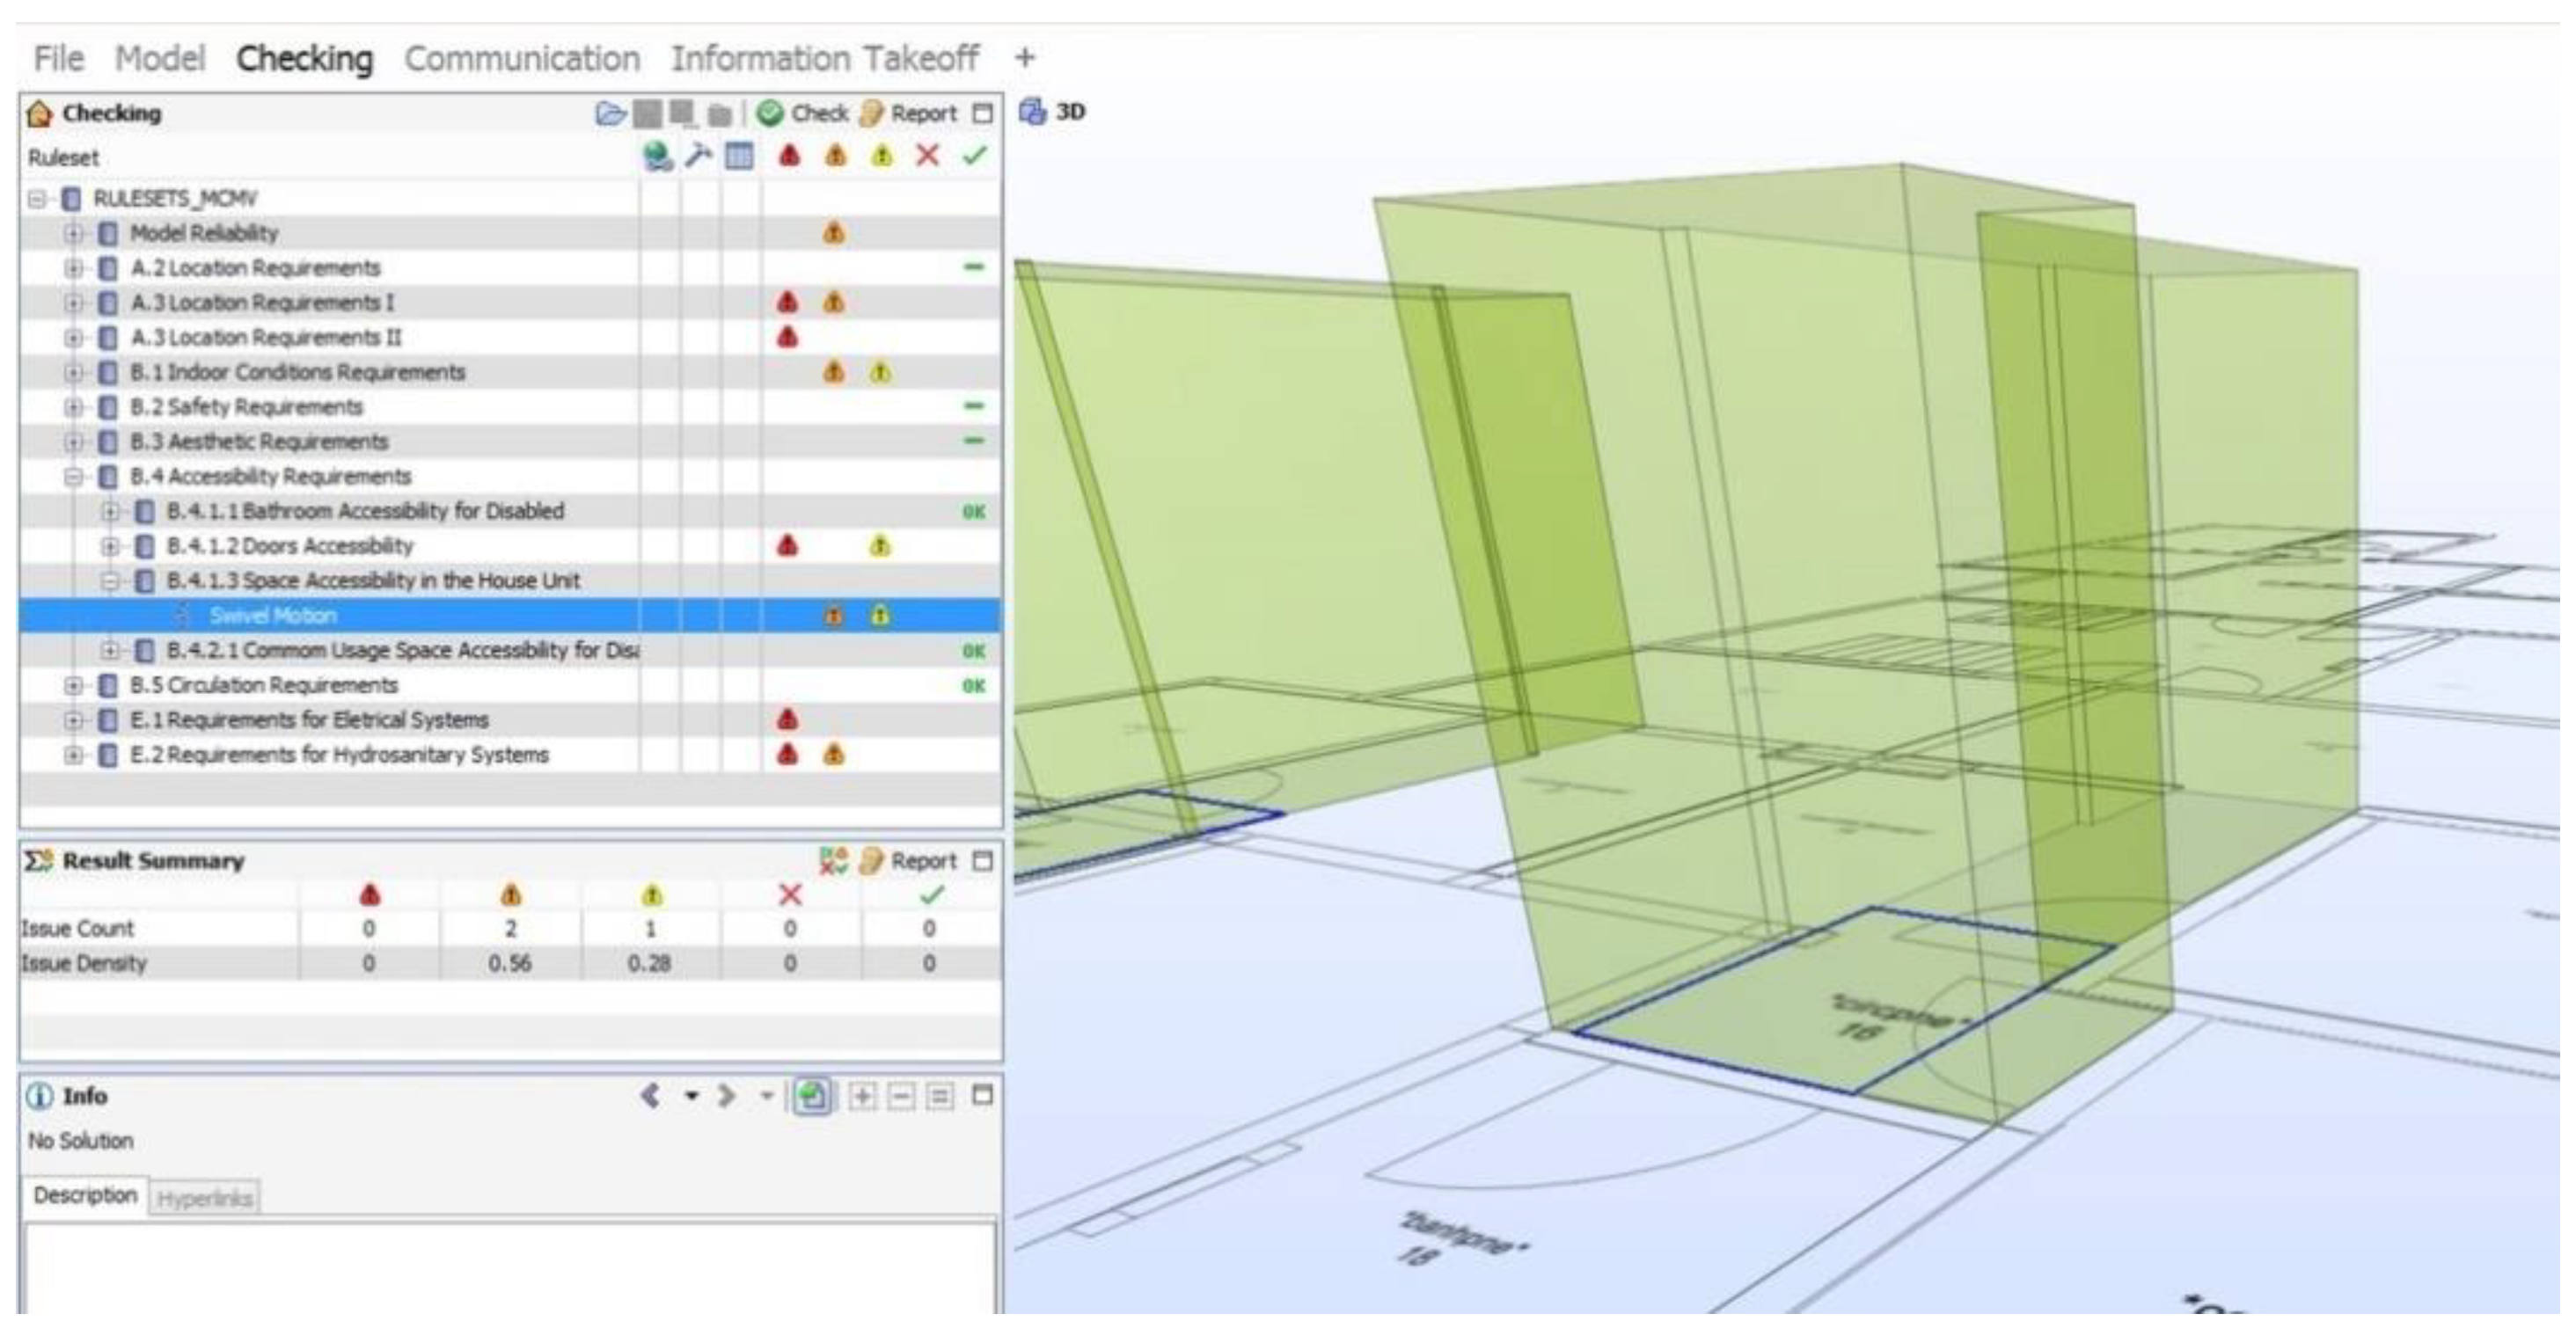Viewport: 2576px width, 1336px height.
Task: Open Report in the Checking panel
Action: [x=908, y=113]
